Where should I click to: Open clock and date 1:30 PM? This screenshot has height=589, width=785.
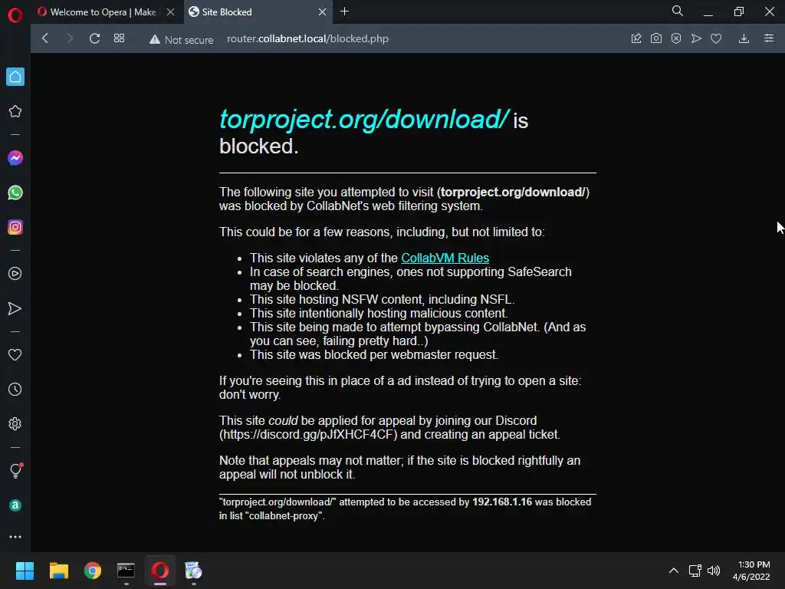(x=751, y=571)
